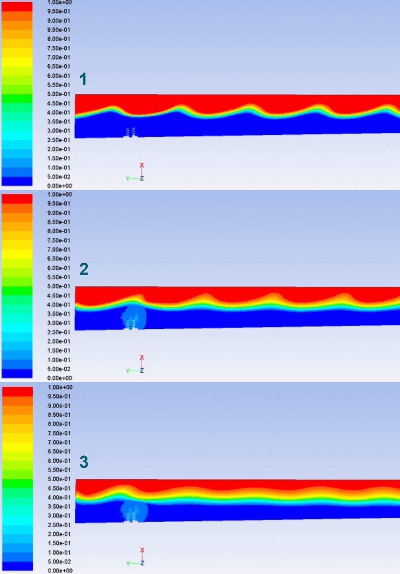Screen dimensions: 400x574
Task: Click the panel number 1 label
Action: click(x=83, y=79)
